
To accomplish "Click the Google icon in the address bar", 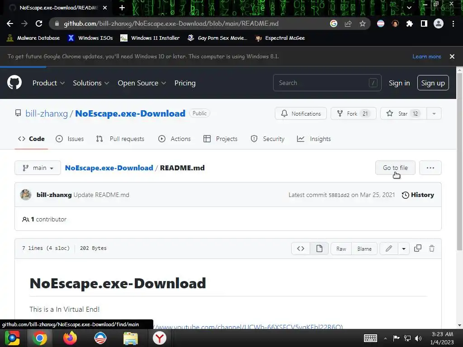I will point(334,23).
